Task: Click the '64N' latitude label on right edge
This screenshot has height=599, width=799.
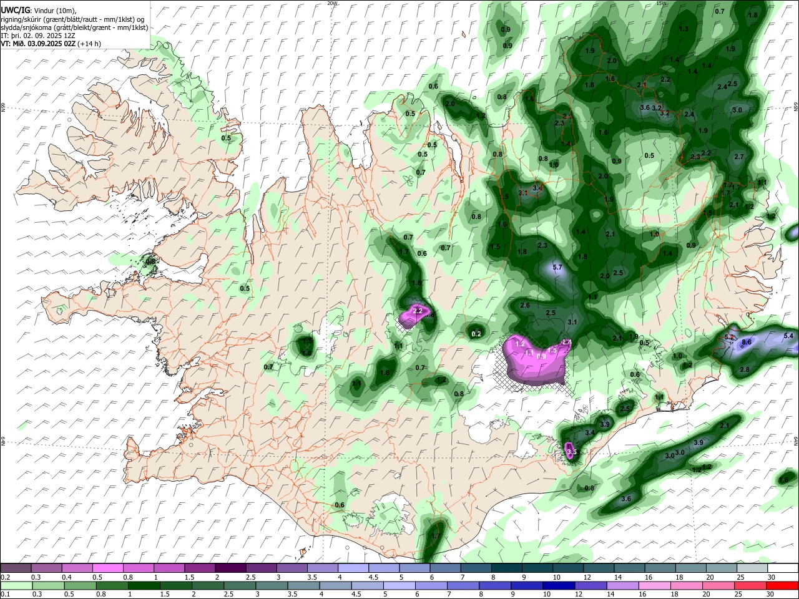Action: point(796,442)
